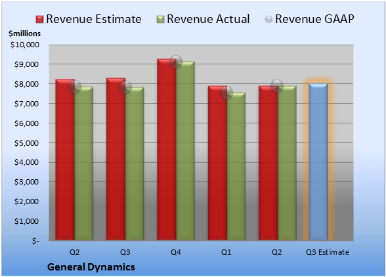Image resolution: width=386 pixels, height=277 pixels.
Task: Select the green Q1 Revenue Actual bar
Action: coord(236,167)
